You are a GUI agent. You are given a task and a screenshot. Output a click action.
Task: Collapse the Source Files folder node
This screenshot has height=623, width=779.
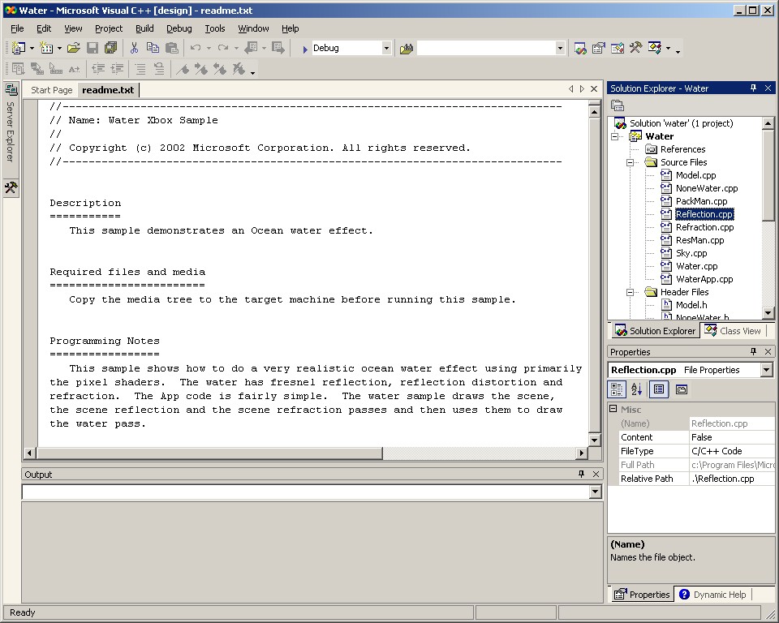coord(631,162)
